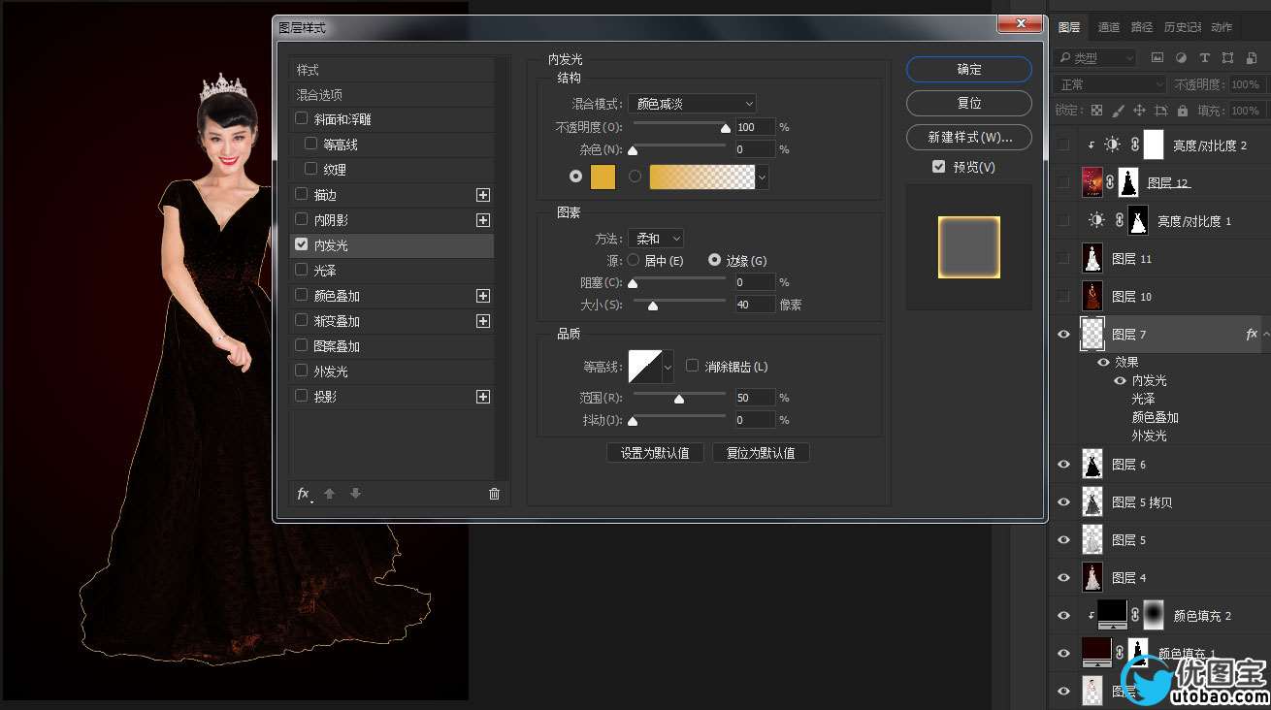Screen dimensions: 1271x710
Task: Select Blending Options (混合选项) in list
Action: click(x=392, y=95)
